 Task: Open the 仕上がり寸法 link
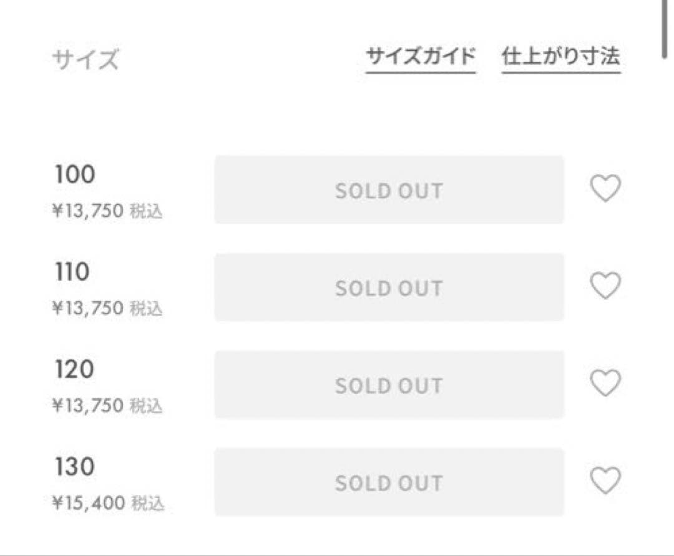pyautogui.click(x=560, y=57)
